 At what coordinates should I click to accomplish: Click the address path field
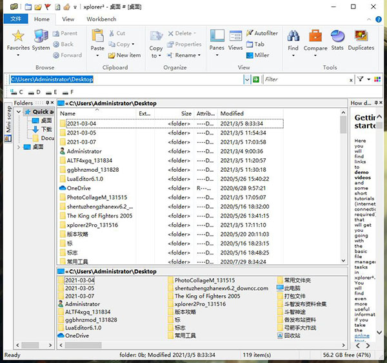(126, 79)
